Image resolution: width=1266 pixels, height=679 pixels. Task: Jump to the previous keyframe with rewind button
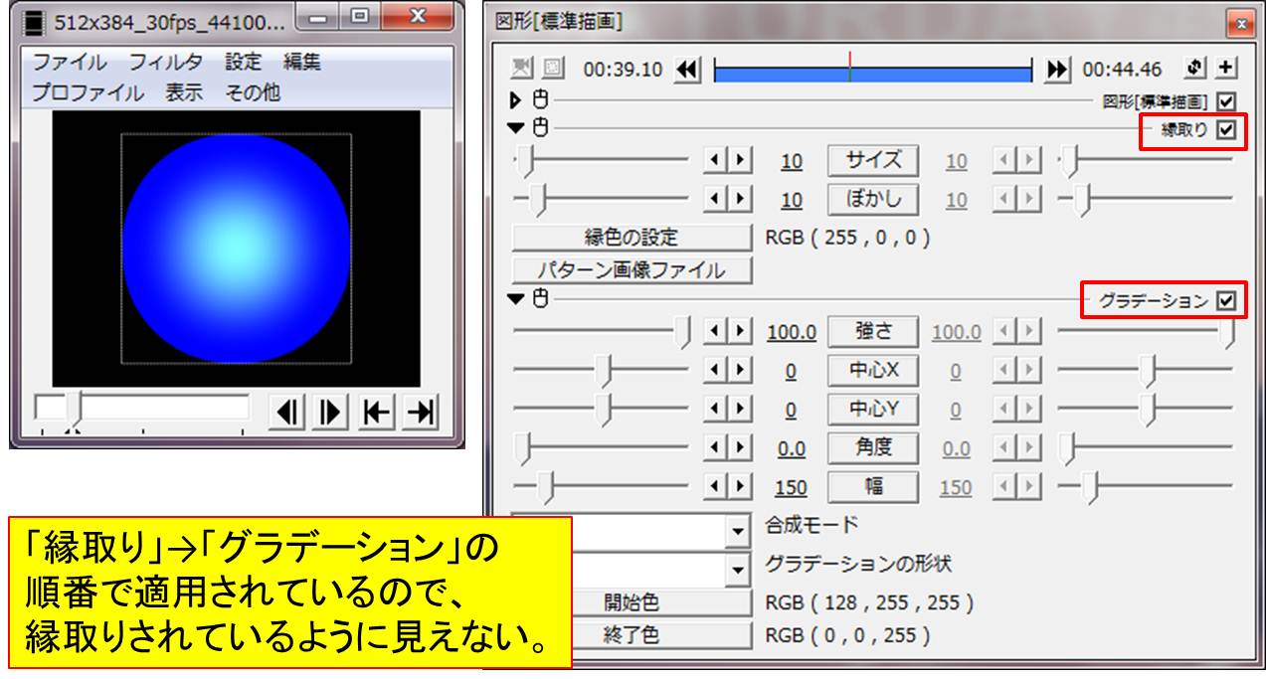coord(687,70)
